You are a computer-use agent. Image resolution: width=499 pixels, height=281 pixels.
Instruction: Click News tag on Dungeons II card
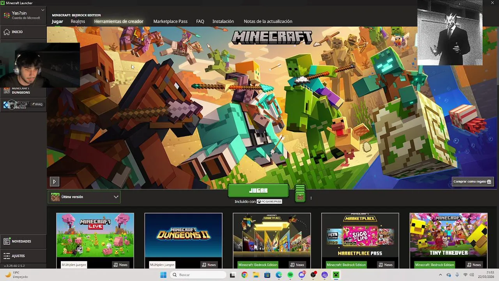click(209, 265)
